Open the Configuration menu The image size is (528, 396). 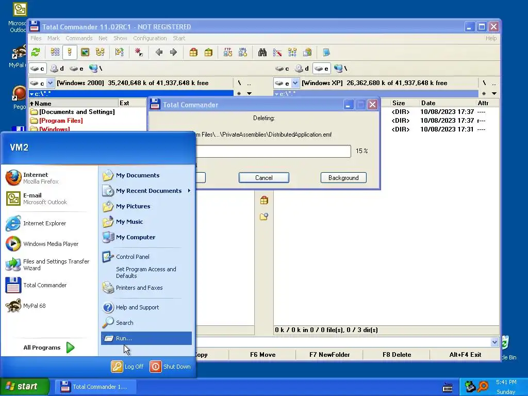coord(150,38)
